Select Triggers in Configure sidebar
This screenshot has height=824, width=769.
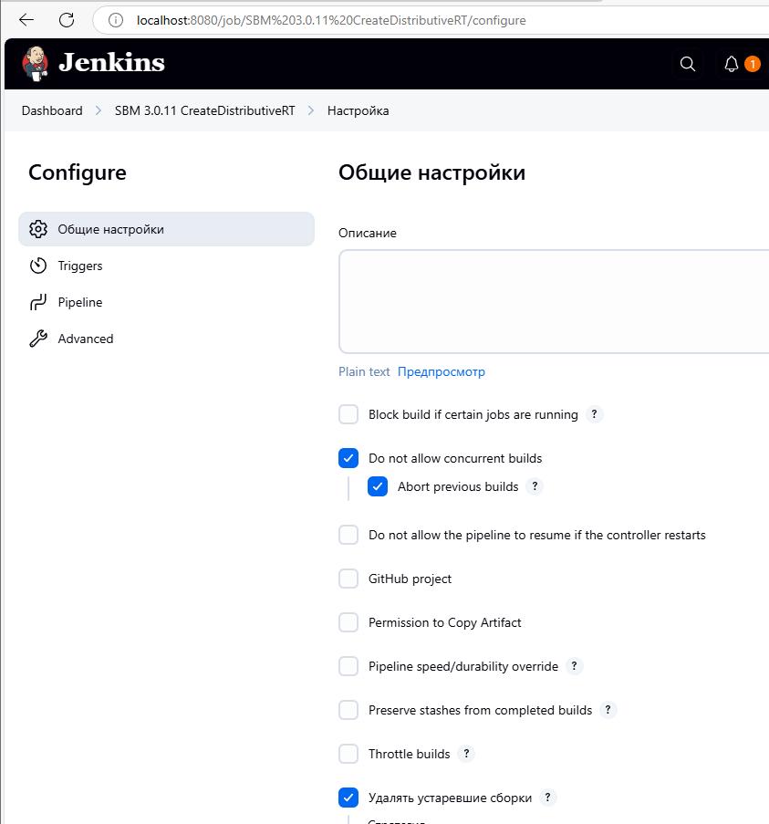pos(80,266)
